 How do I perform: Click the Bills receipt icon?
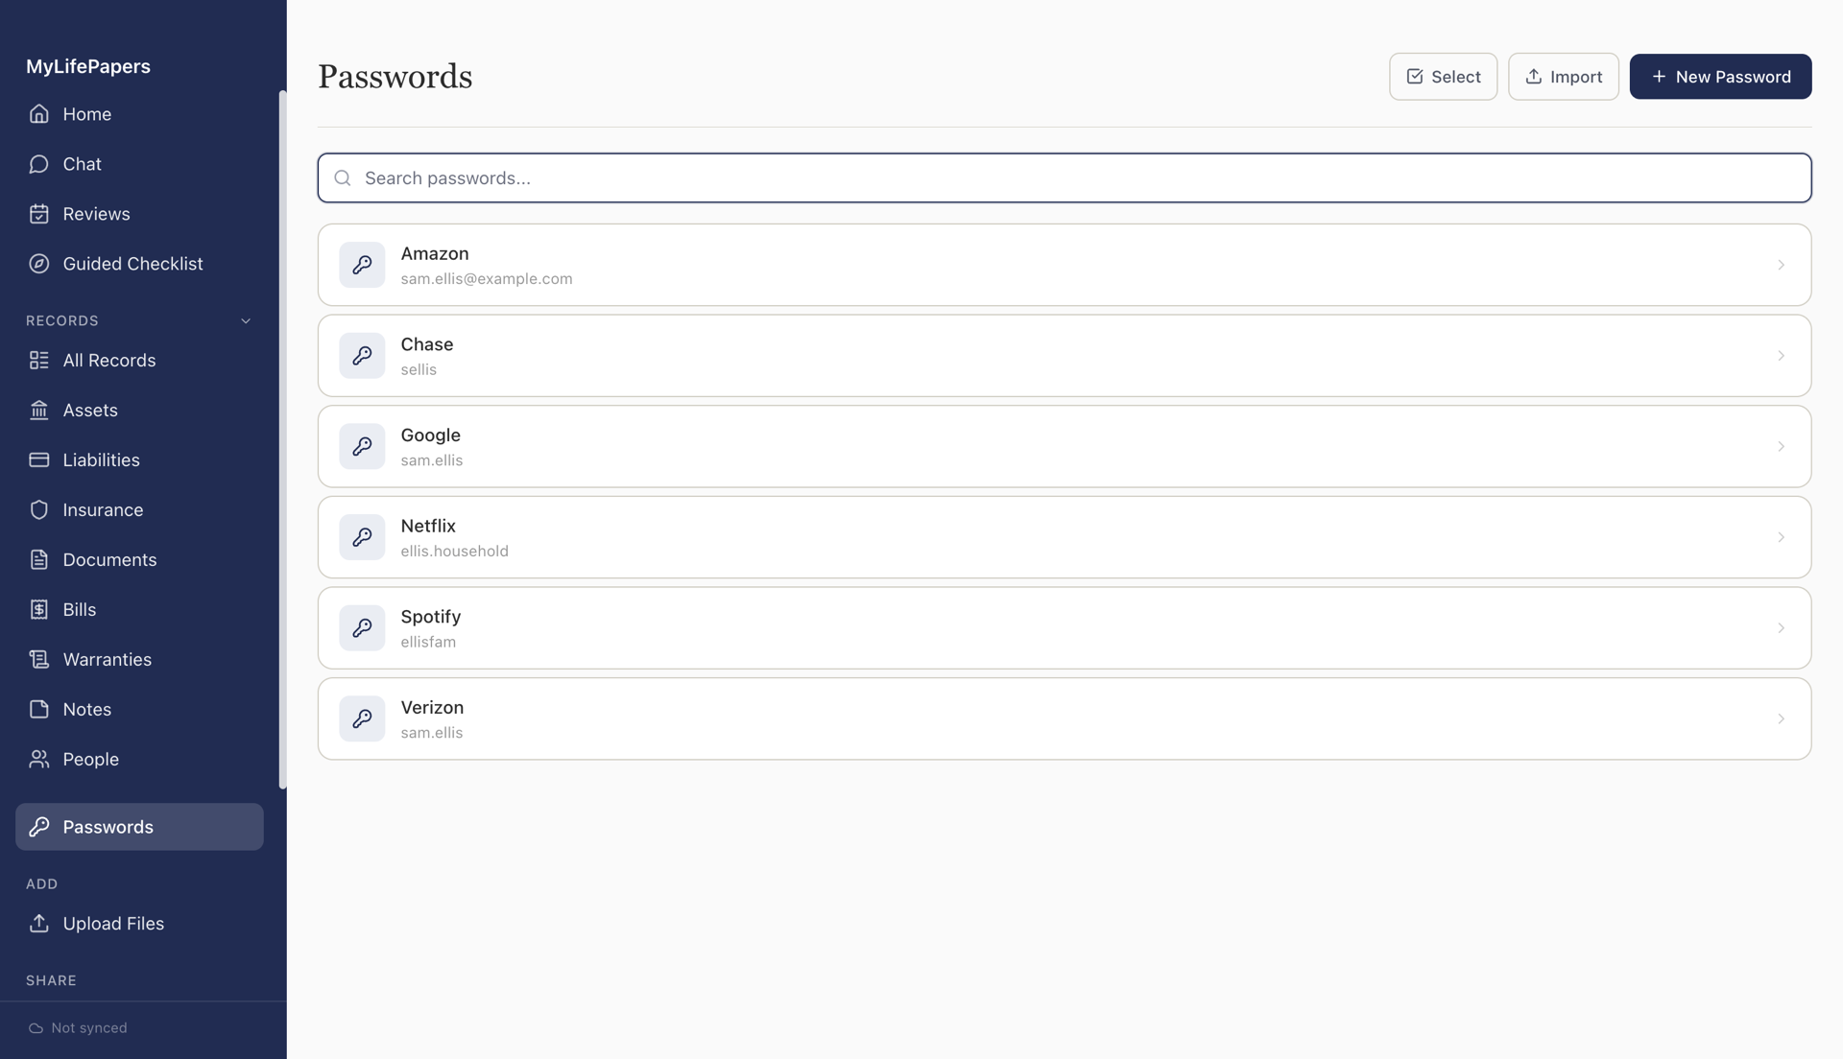[x=38, y=610]
